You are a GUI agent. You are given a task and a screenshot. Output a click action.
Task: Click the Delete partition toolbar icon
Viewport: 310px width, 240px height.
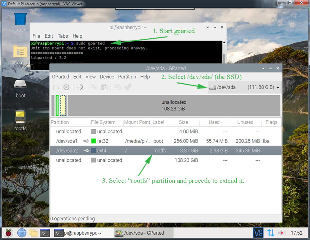(66, 87)
